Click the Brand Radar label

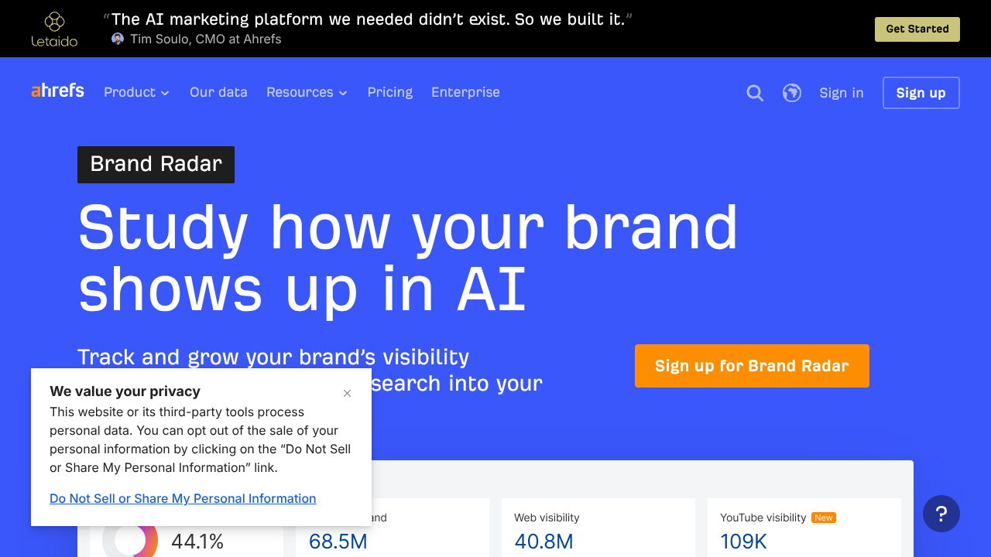click(156, 165)
